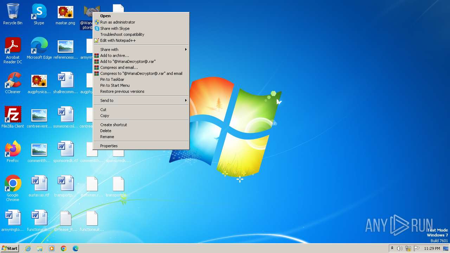Choose Troubleshoot compatibility
The width and height of the screenshot is (450, 253).
[x=141, y=34]
